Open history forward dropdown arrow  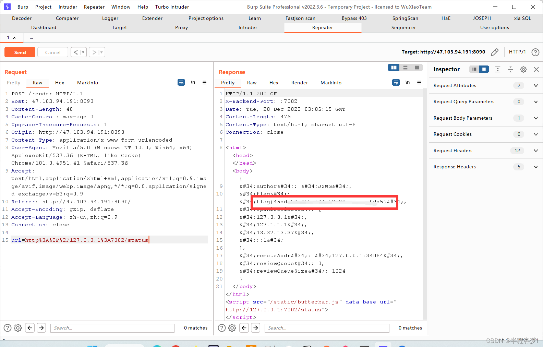(102, 52)
